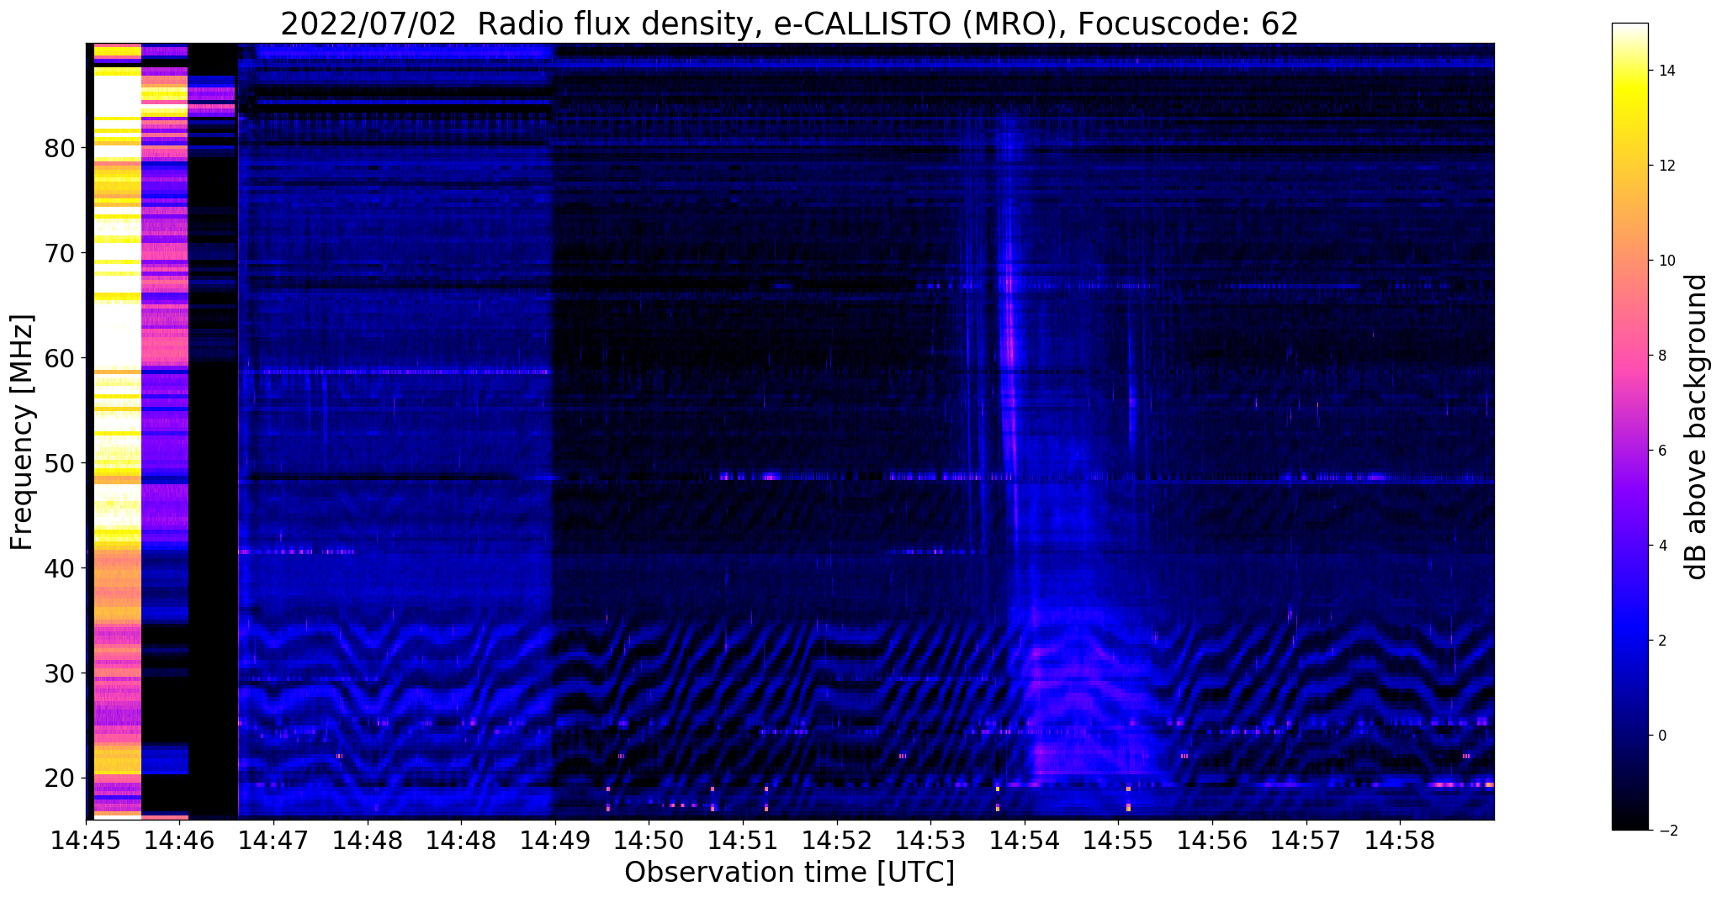Click the colorbar tick value 0
The height and width of the screenshot is (897, 1722).
point(1662,736)
